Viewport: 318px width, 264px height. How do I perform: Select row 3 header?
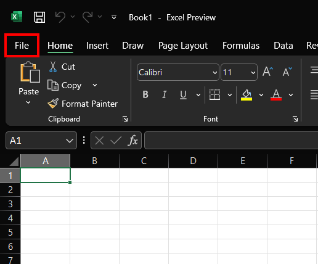pos(10,204)
